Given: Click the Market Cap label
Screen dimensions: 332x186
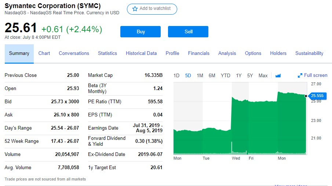Looking at the screenshot, I should [x=101, y=75].
